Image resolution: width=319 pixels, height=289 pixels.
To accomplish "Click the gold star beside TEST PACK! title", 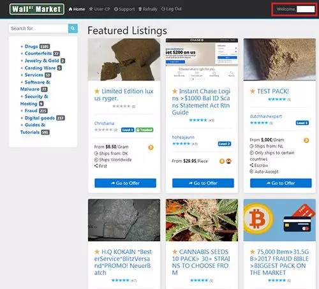I will (x=253, y=91).
